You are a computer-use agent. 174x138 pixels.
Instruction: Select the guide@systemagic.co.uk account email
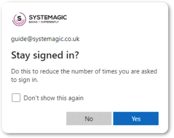45,39
